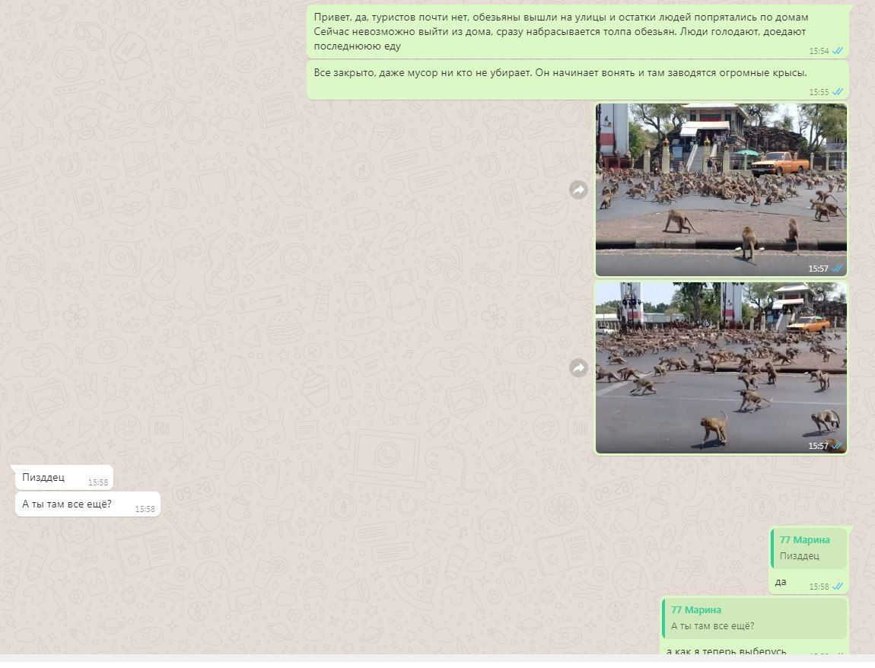
Task: Select incoming message 'А ты там все ещё?'
Action: pos(87,504)
